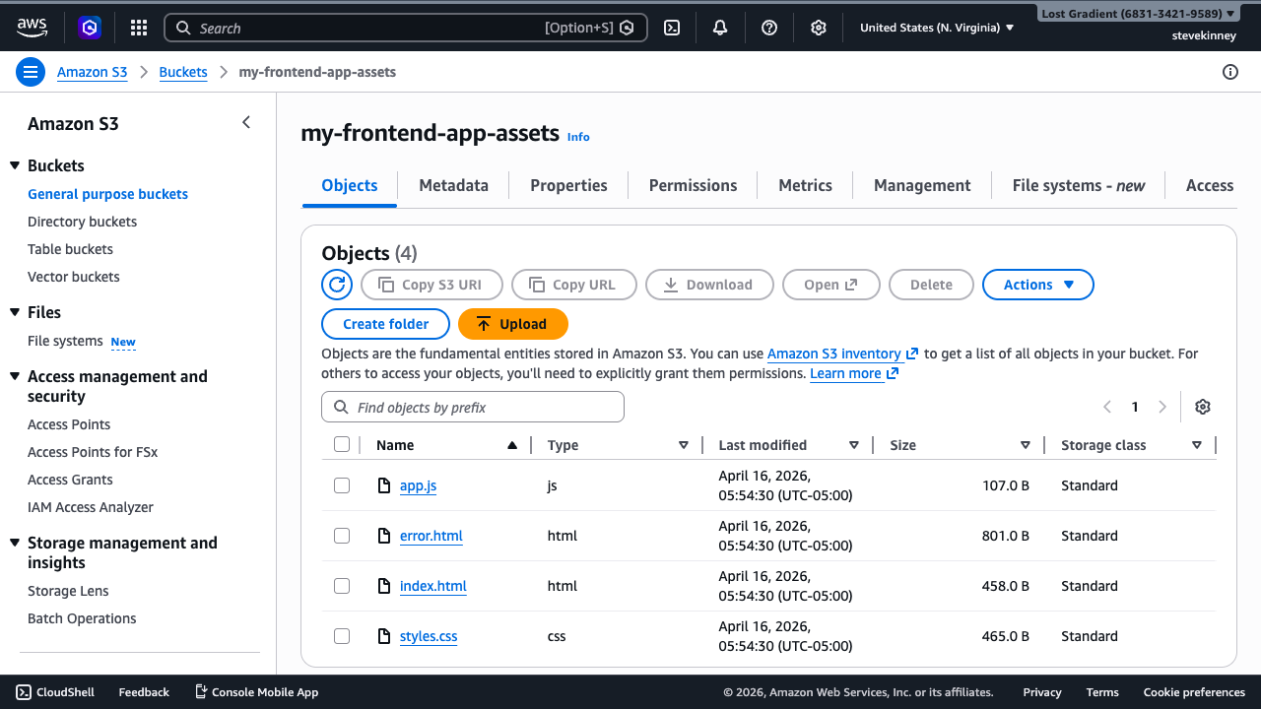The height and width of the screenshot is (709, 1261).
Task: Switch to the Management tab
Action: pos(922,185)
